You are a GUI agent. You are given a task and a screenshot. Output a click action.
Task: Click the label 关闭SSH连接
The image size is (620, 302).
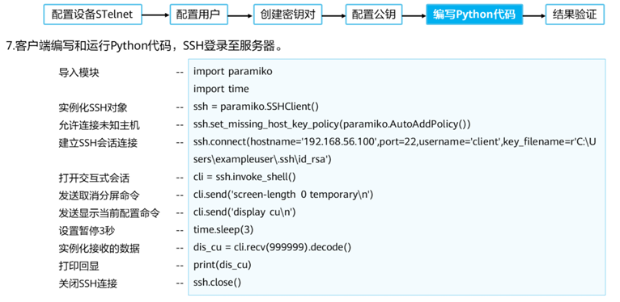pos(87,283)
